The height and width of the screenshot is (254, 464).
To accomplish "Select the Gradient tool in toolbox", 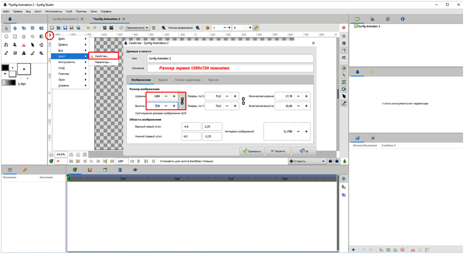I will 41,37.
